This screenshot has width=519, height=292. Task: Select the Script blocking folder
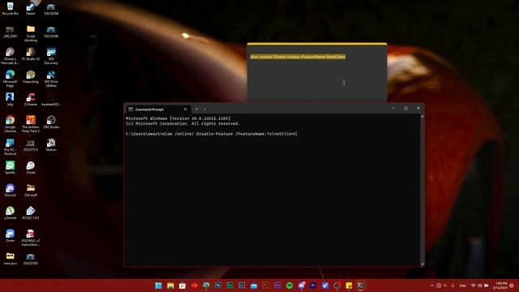click(x=31, y=34)
